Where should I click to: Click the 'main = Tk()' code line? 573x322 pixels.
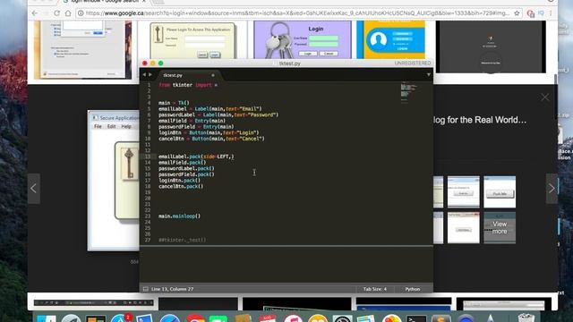click(174, 103)
